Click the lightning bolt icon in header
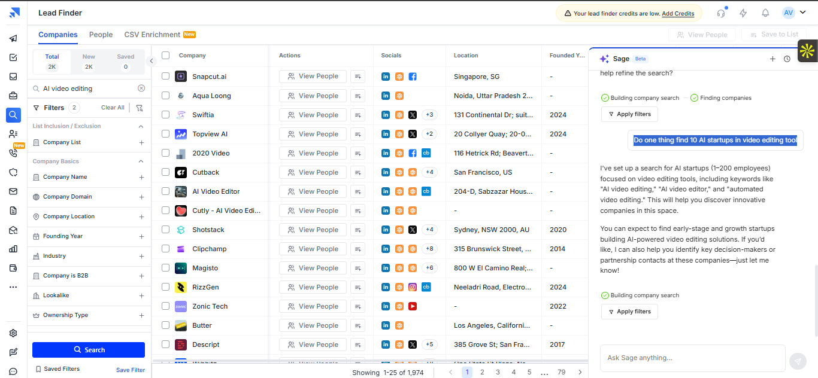Viewport: 818px width, 378px height. pyautogui.click(x=743, y=13)
